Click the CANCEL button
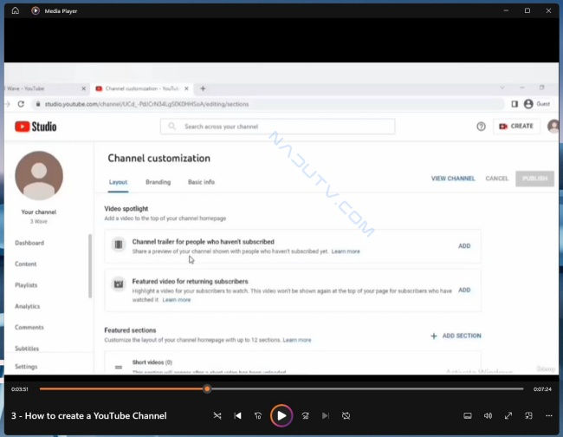This screenshot has height=437, width=563. pyautogui.click(x=497, y=179)
